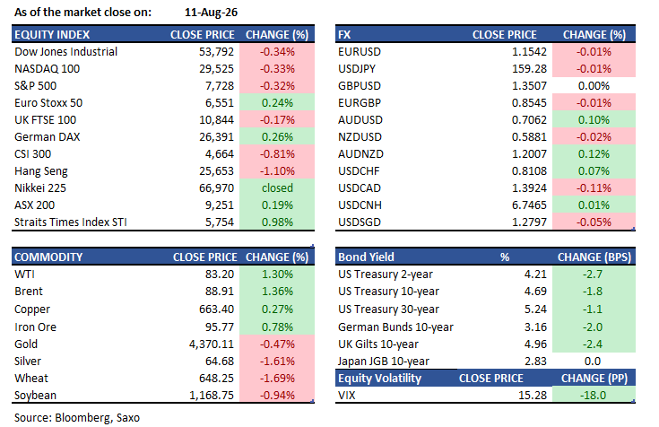
Task: Click the Bond Yield header
Action: pyautogui.click(x=366, y=257)
